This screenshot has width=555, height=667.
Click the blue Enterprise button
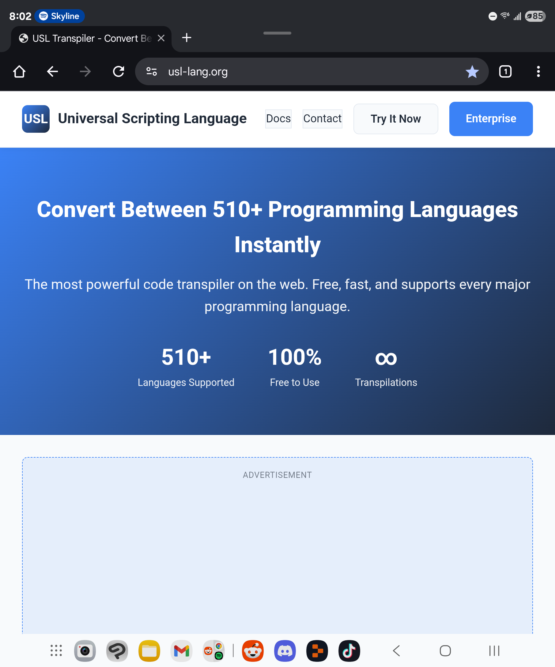click(x=491, y=119)
